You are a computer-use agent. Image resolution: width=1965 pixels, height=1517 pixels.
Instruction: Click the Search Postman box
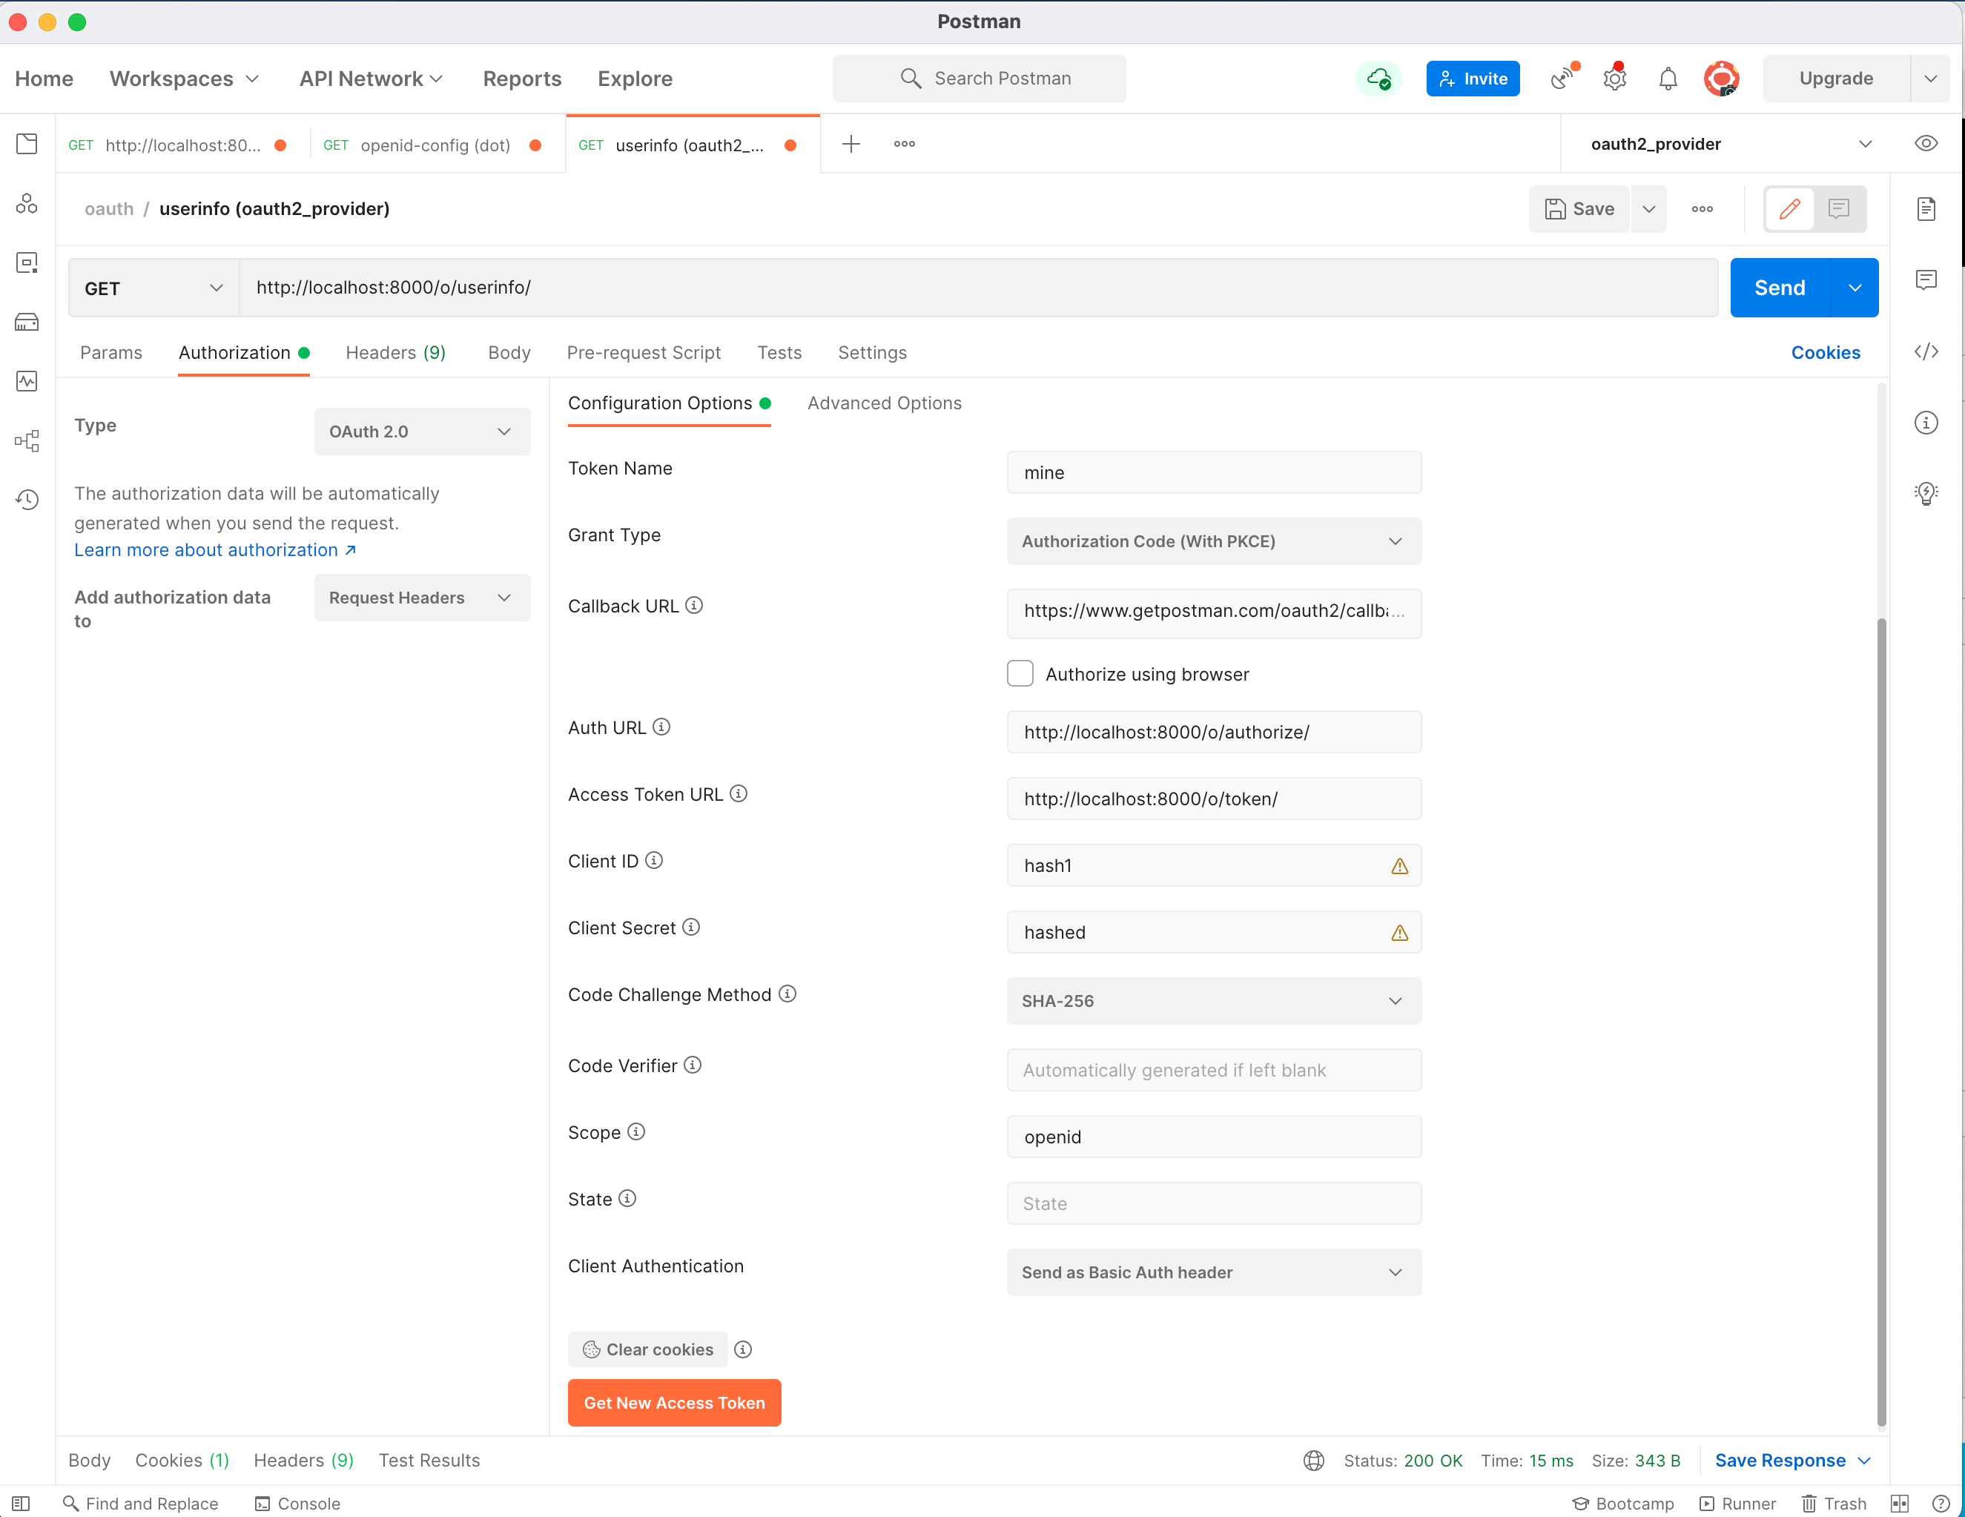coord(979,79)
